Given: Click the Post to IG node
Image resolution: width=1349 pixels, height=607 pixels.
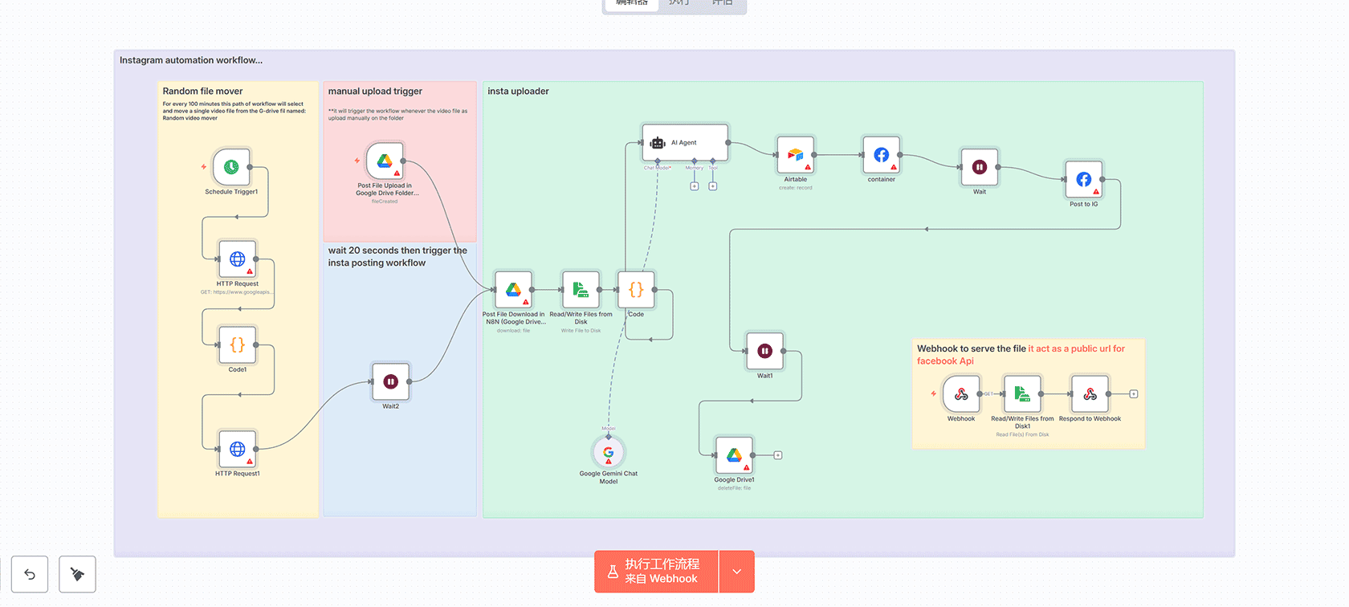Looking at the screenshot, I should [1083, 180].
